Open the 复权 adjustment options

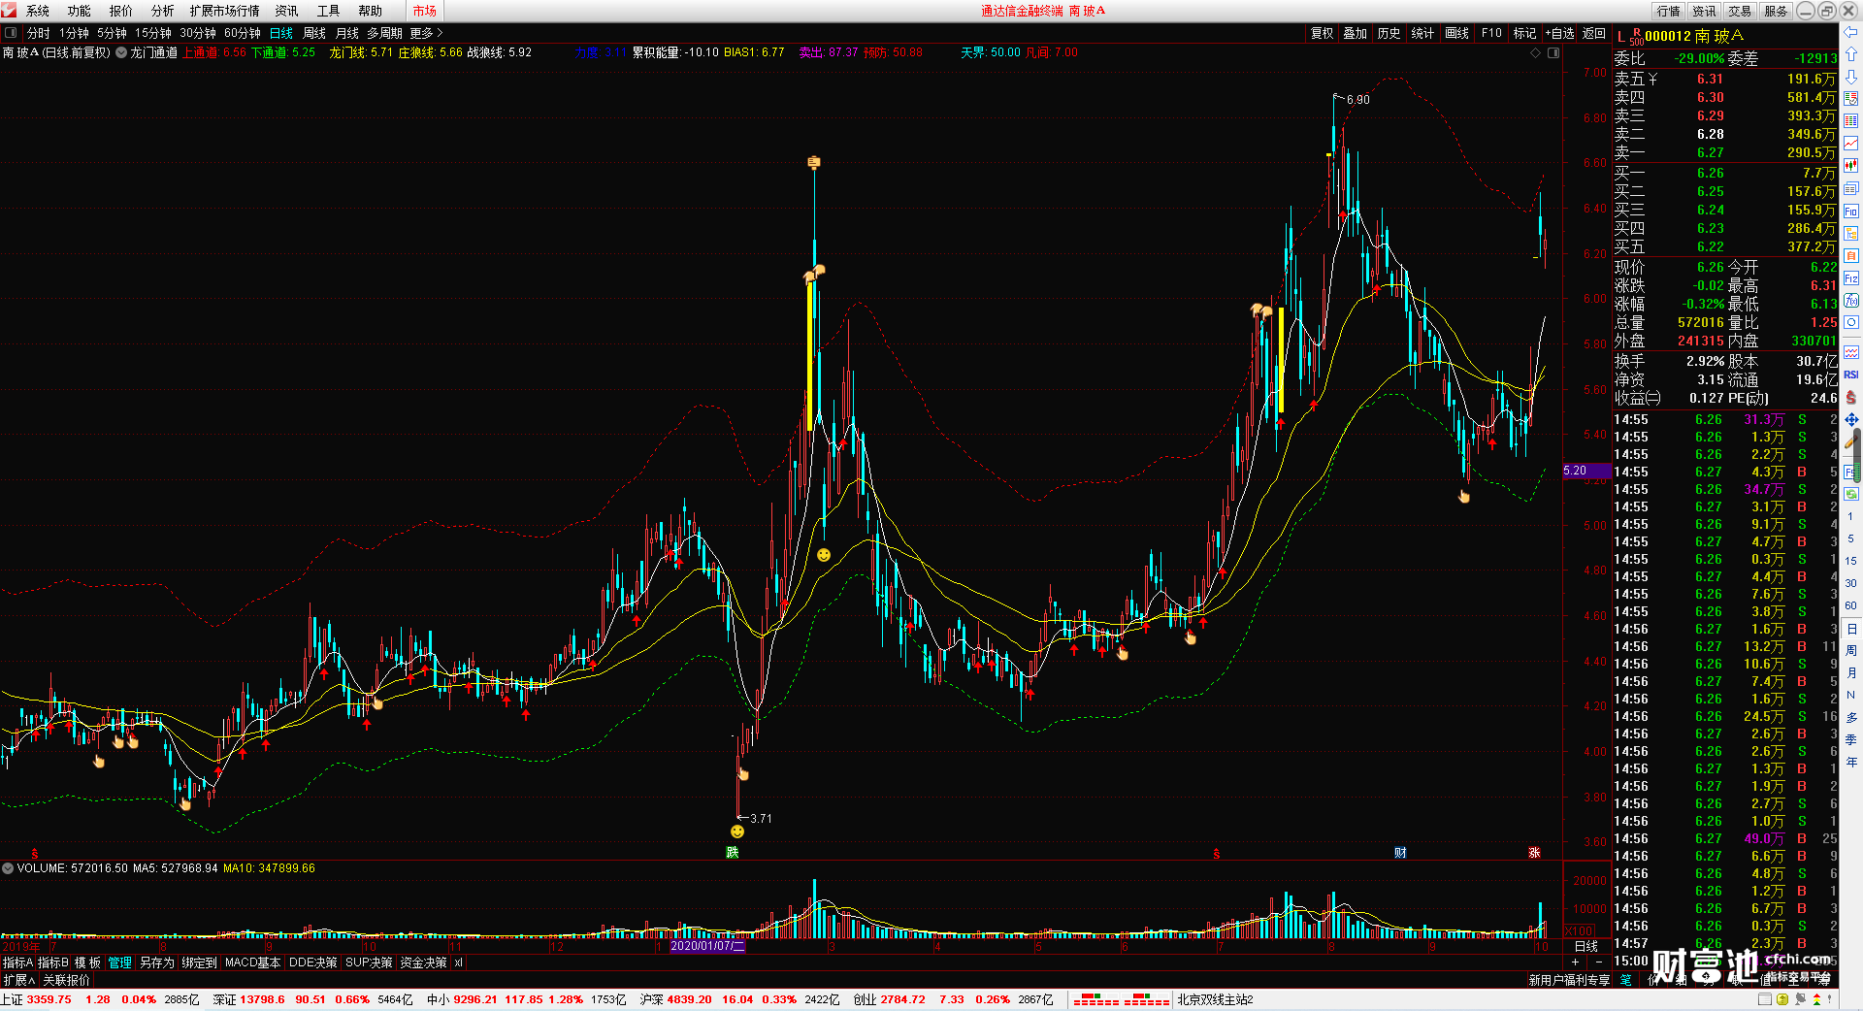tap(1323, 33)
